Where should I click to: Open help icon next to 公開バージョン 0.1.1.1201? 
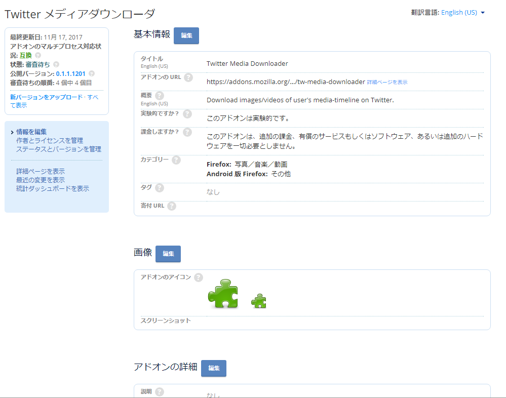(92, 73)
